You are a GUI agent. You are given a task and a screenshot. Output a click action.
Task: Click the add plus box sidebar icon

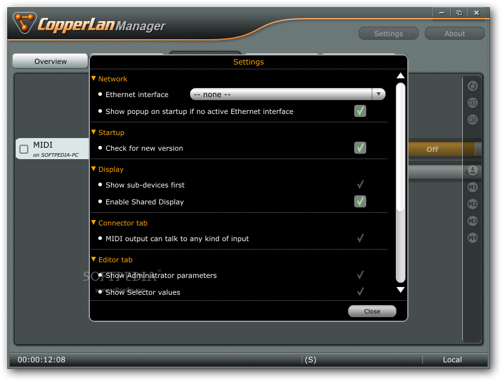click(x=472, y=103)
